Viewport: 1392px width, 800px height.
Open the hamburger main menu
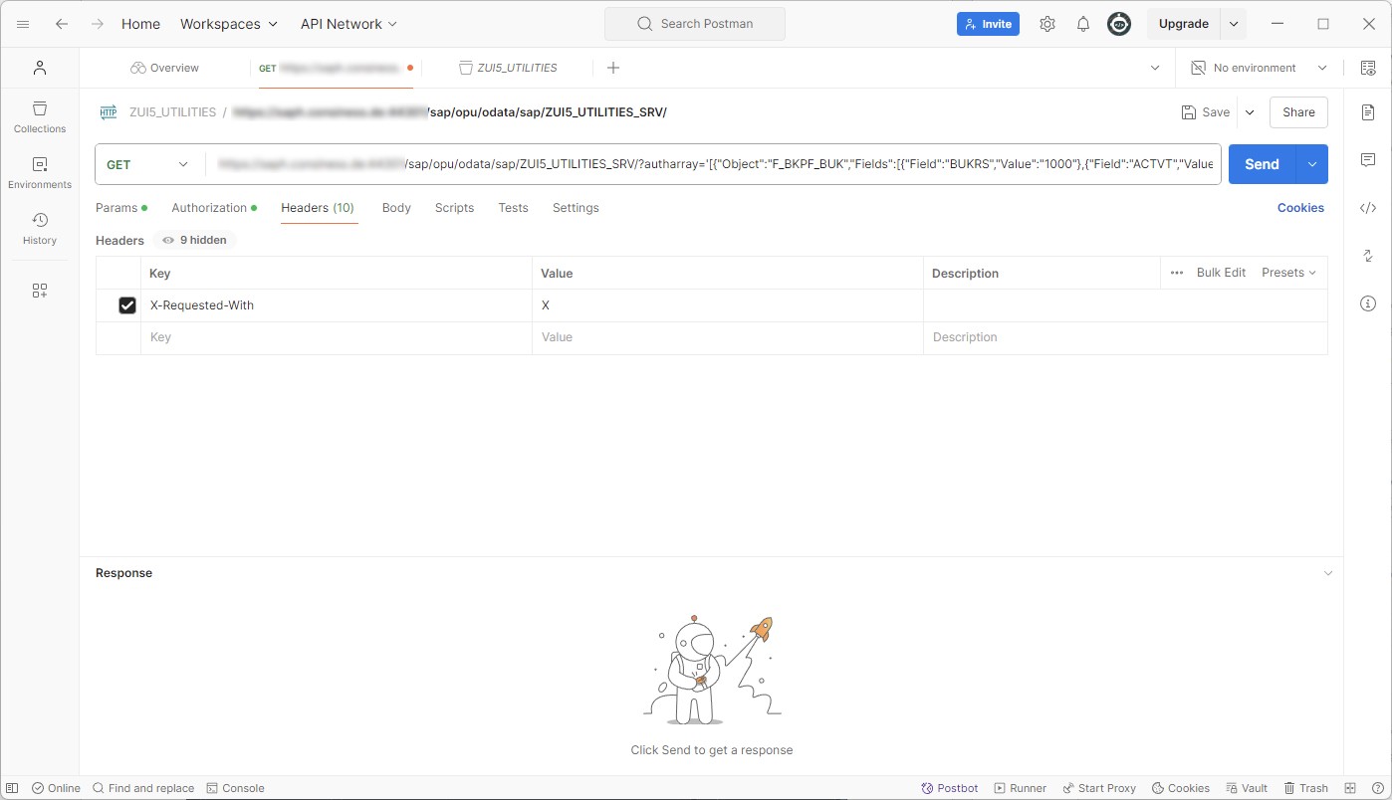pyautogui.click(x=23, y=24)
